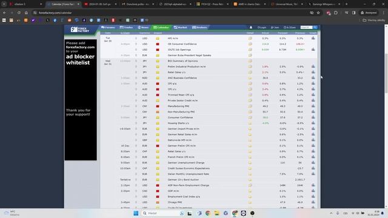Open the Windows Start menu
The image size is (388, 218).
(x=136, y=213)
